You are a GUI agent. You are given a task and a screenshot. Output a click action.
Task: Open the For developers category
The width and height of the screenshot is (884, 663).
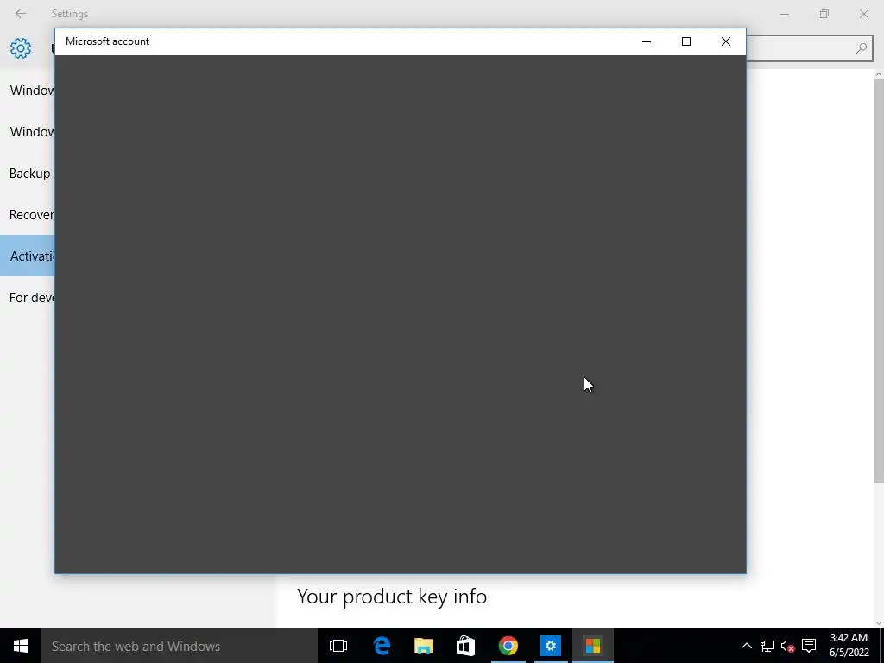tap(27, 298)
